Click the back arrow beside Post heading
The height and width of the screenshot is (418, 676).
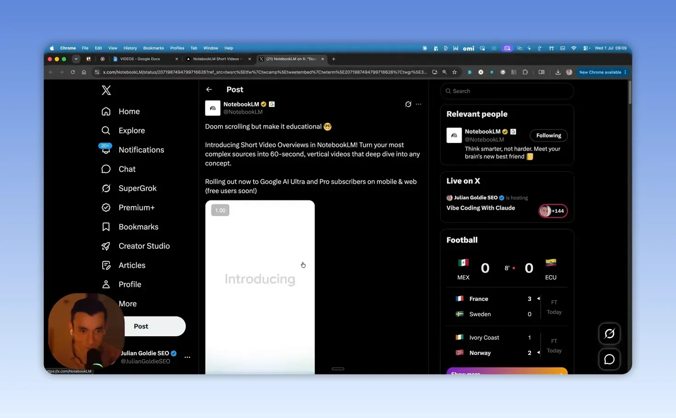click(x=209, y=90)
